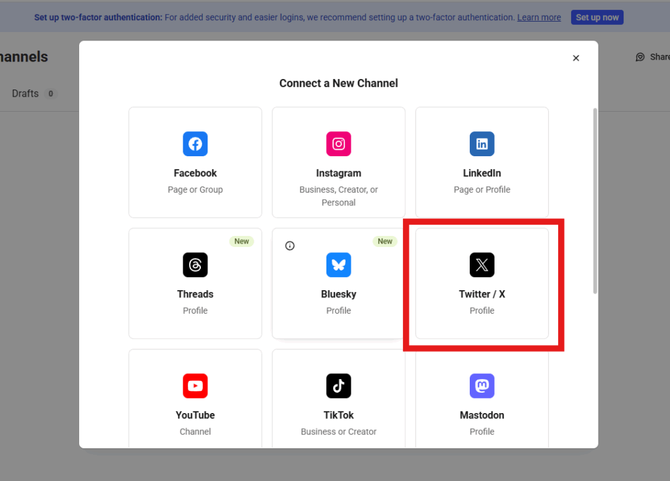
Task: Click the Channel subtitle under YouTube
Action: 195,431
